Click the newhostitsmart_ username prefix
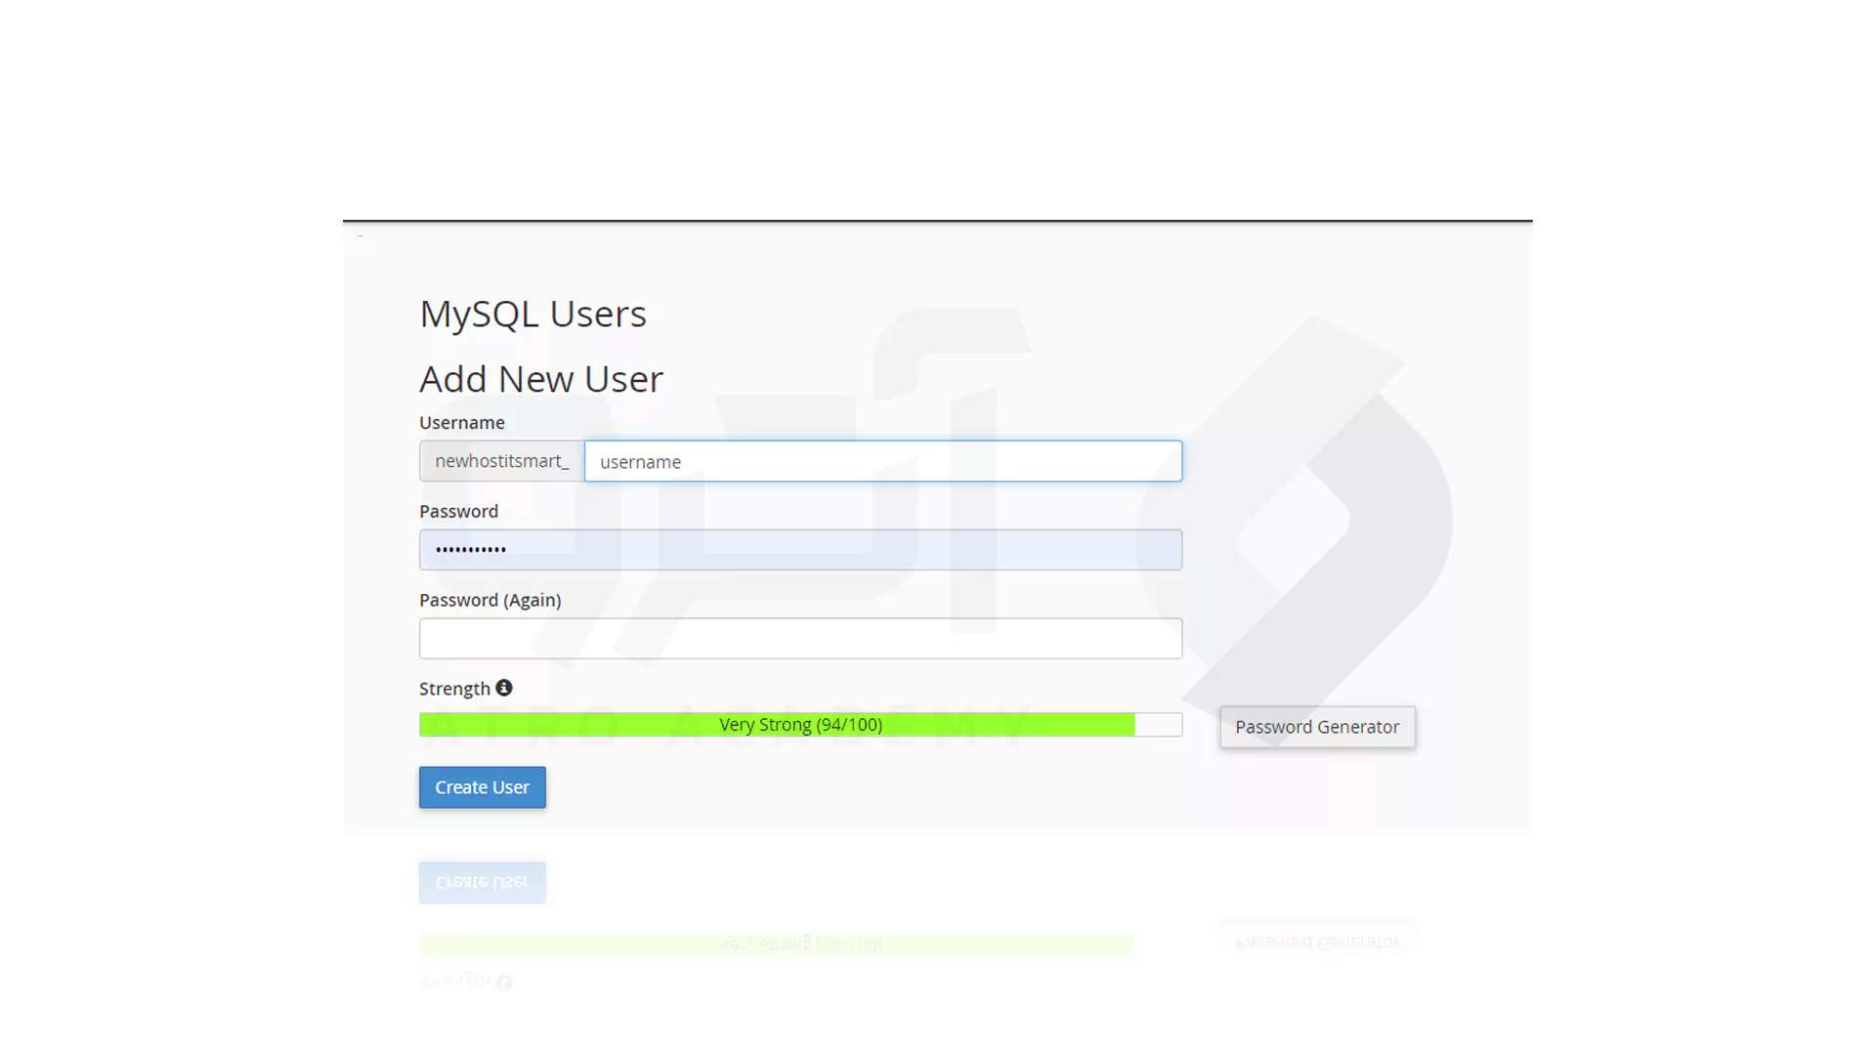 (502, 461)
